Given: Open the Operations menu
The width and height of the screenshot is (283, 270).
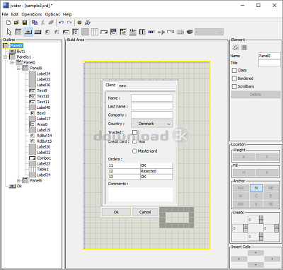Looking at the screenshot, I should tap(32, 14).
